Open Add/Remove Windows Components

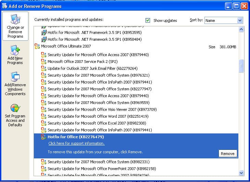[15, 83]
